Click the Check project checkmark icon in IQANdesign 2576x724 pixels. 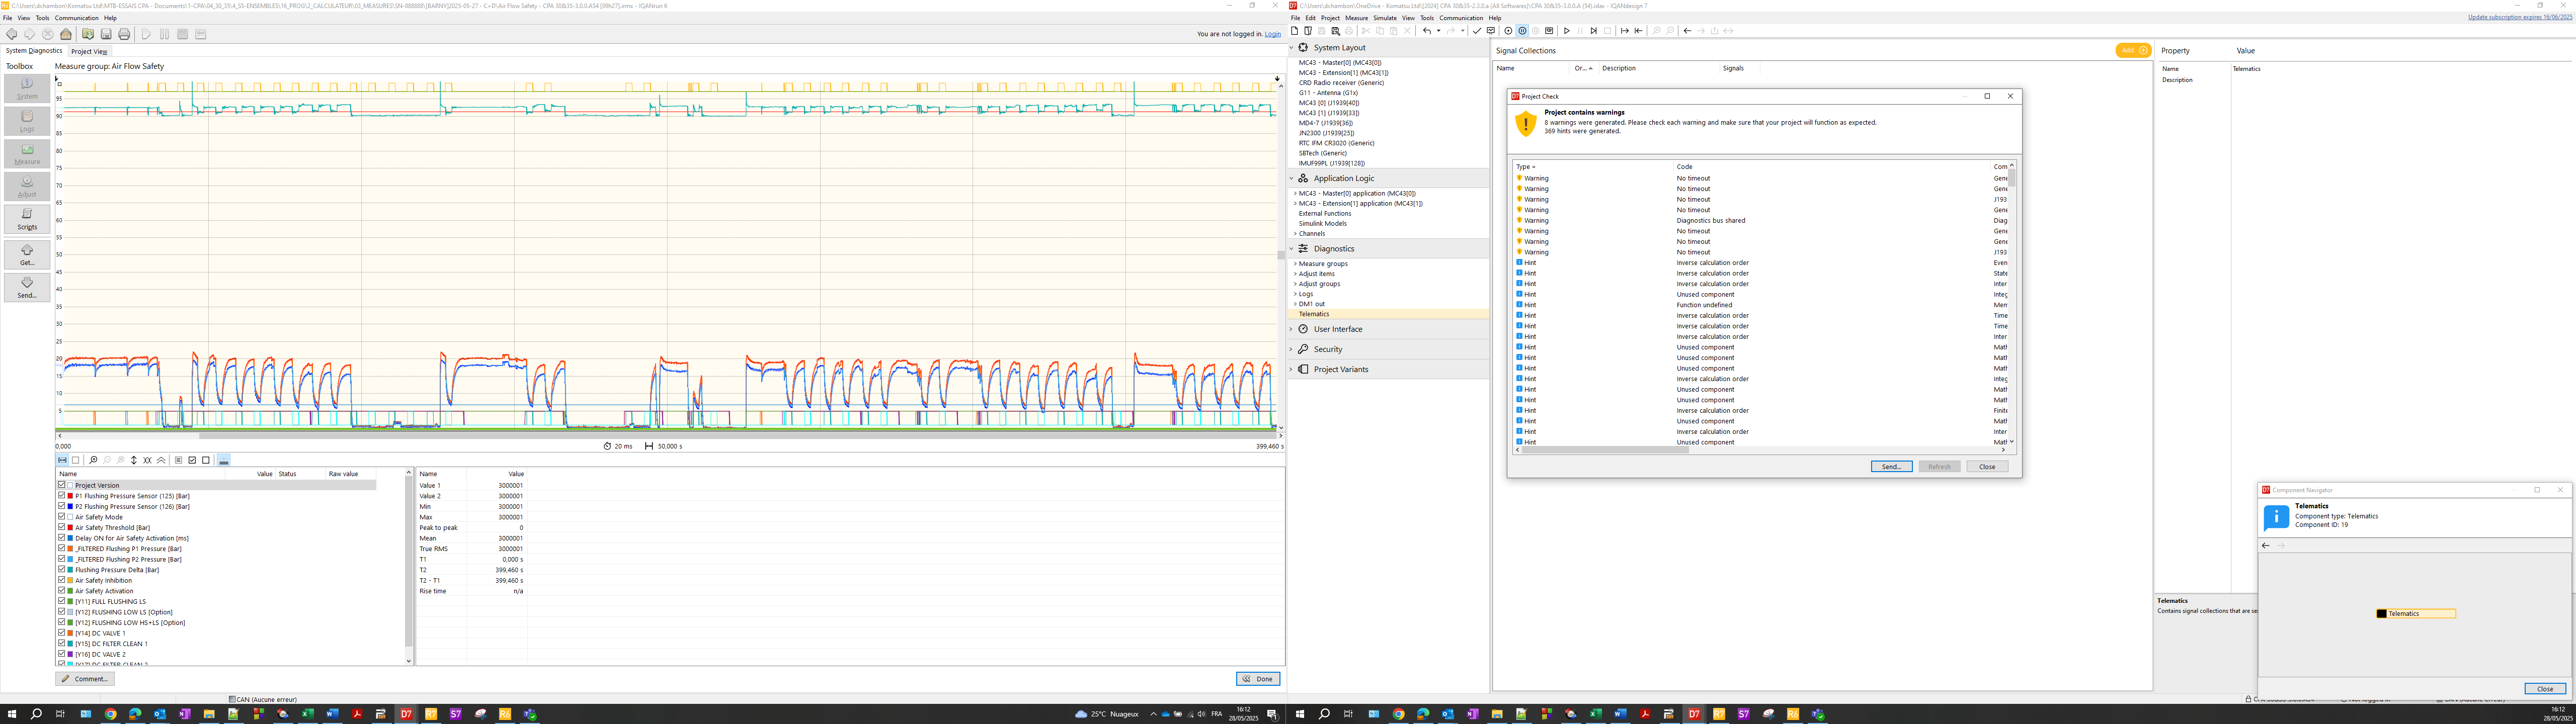[x=1477, y=31]
